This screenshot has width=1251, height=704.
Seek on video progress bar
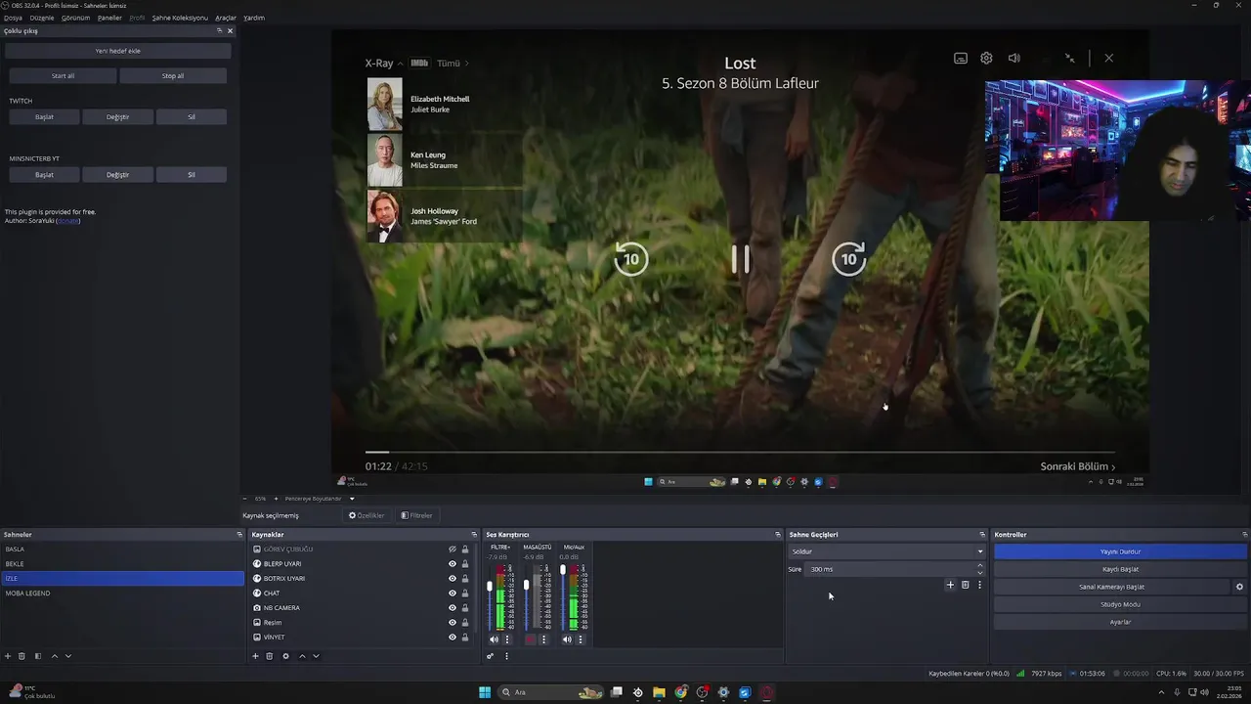(740, 453)
